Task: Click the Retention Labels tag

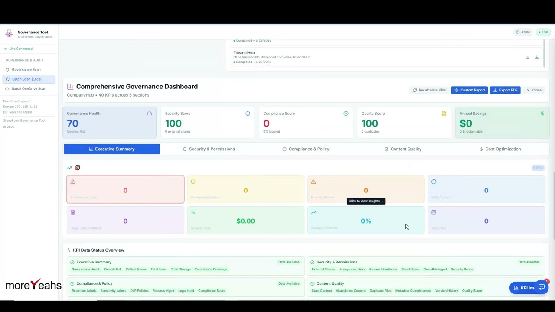Action: [84, 291]
